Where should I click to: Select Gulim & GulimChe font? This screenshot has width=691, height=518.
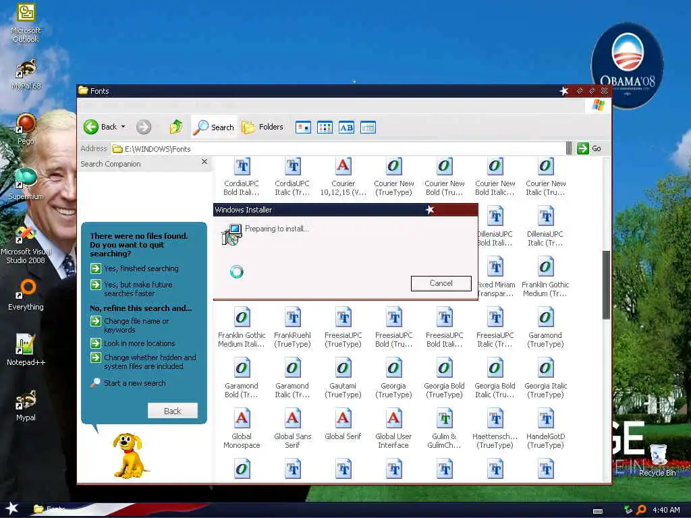click(444, 430)
